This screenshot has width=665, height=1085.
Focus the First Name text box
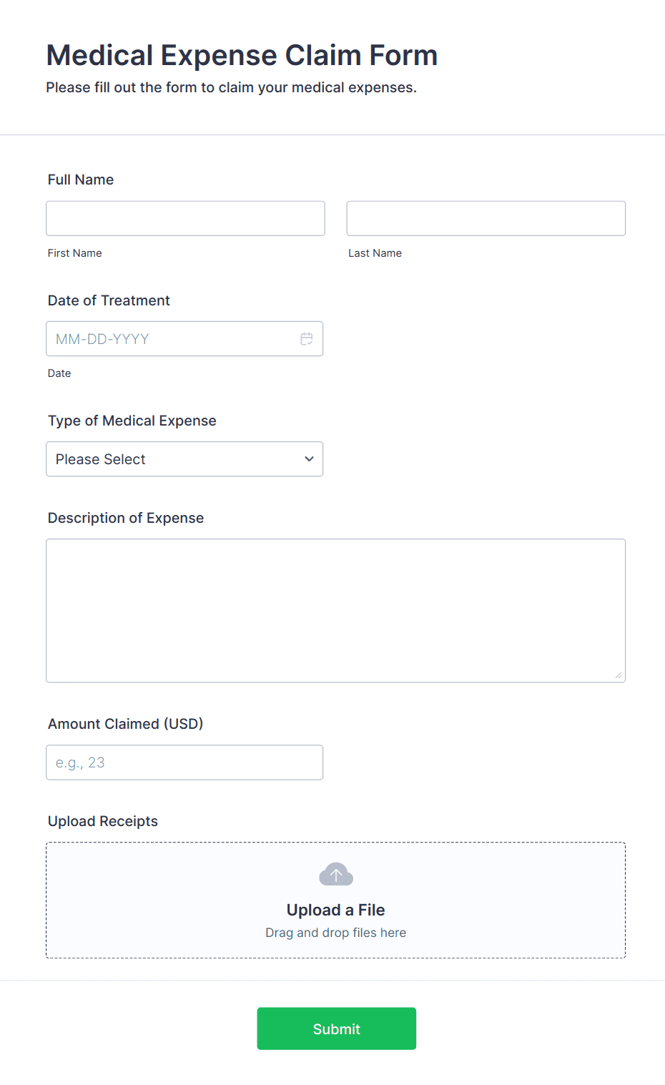(185, 218)
